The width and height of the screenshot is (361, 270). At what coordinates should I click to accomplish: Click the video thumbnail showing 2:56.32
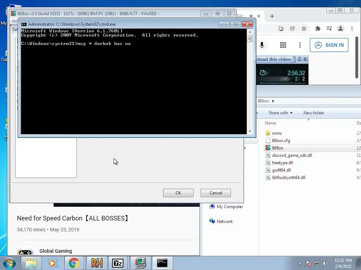pos(282,74)
